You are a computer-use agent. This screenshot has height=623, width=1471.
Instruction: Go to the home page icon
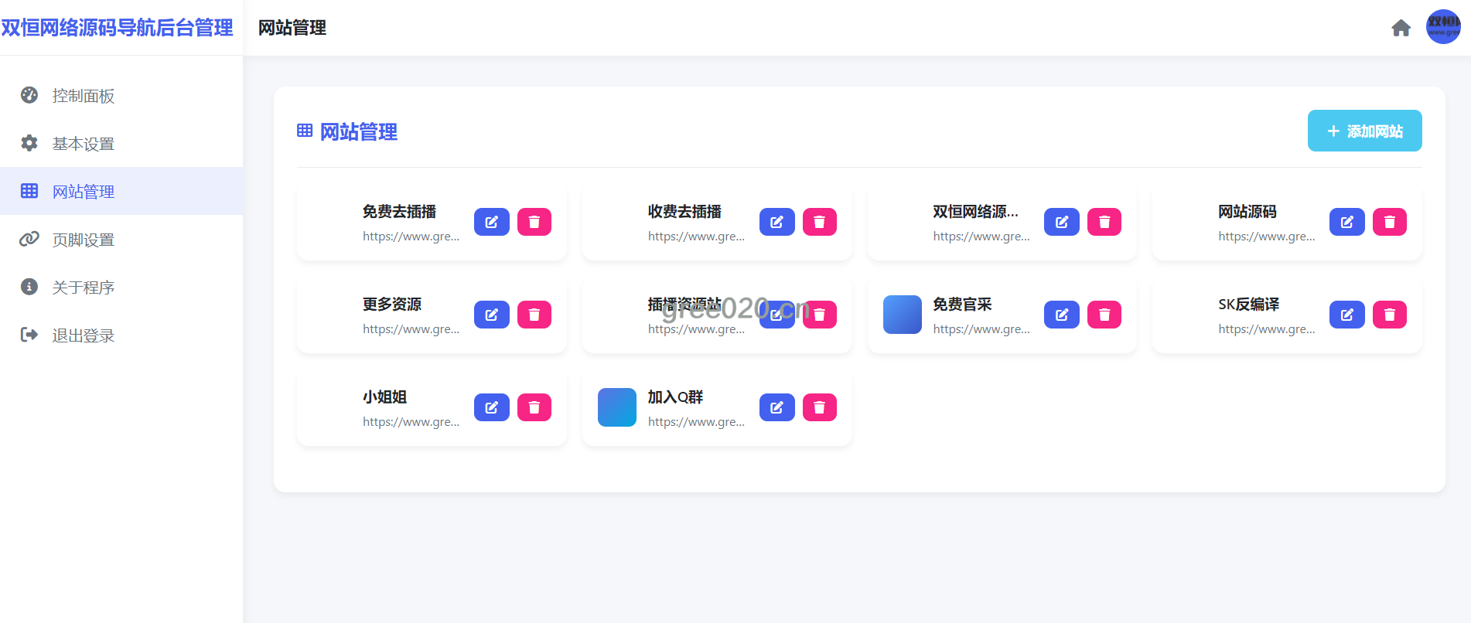pos(1401,29)
